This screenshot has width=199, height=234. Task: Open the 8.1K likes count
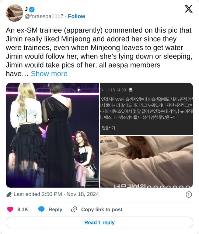coord(22,209)
